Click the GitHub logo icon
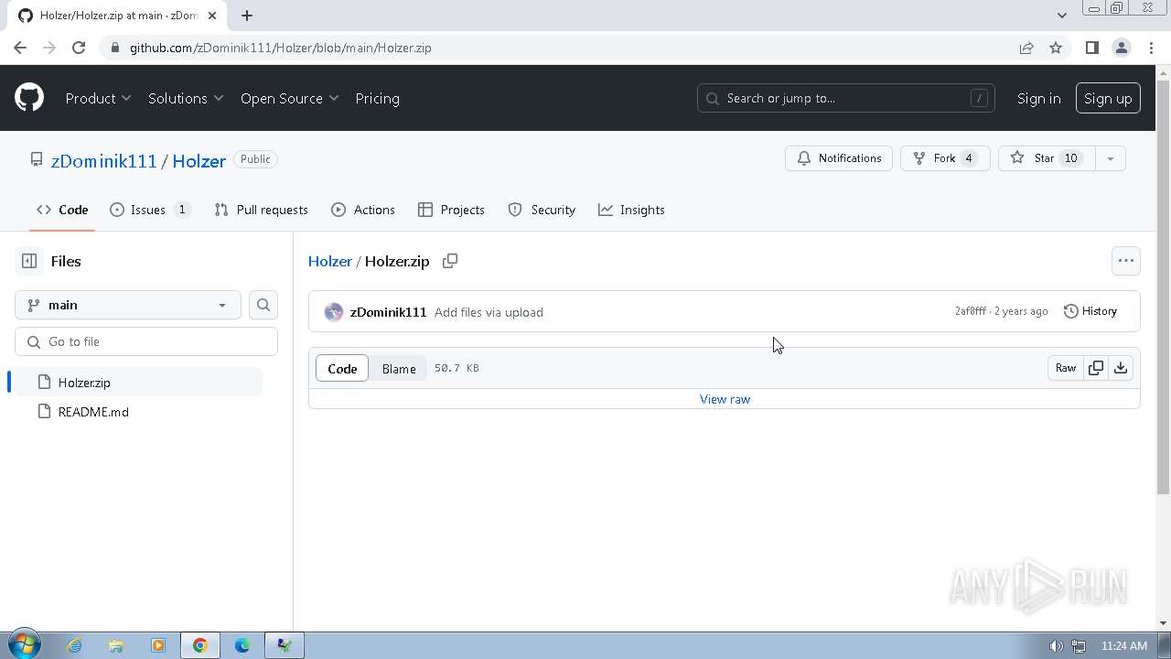Image resolution: width=1171 pixels, height=659 pixels. click(x=29, y=98)
